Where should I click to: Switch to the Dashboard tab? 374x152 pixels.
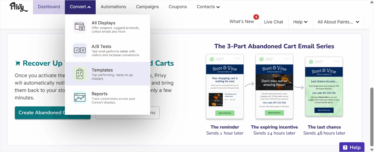tap(49, 7)
